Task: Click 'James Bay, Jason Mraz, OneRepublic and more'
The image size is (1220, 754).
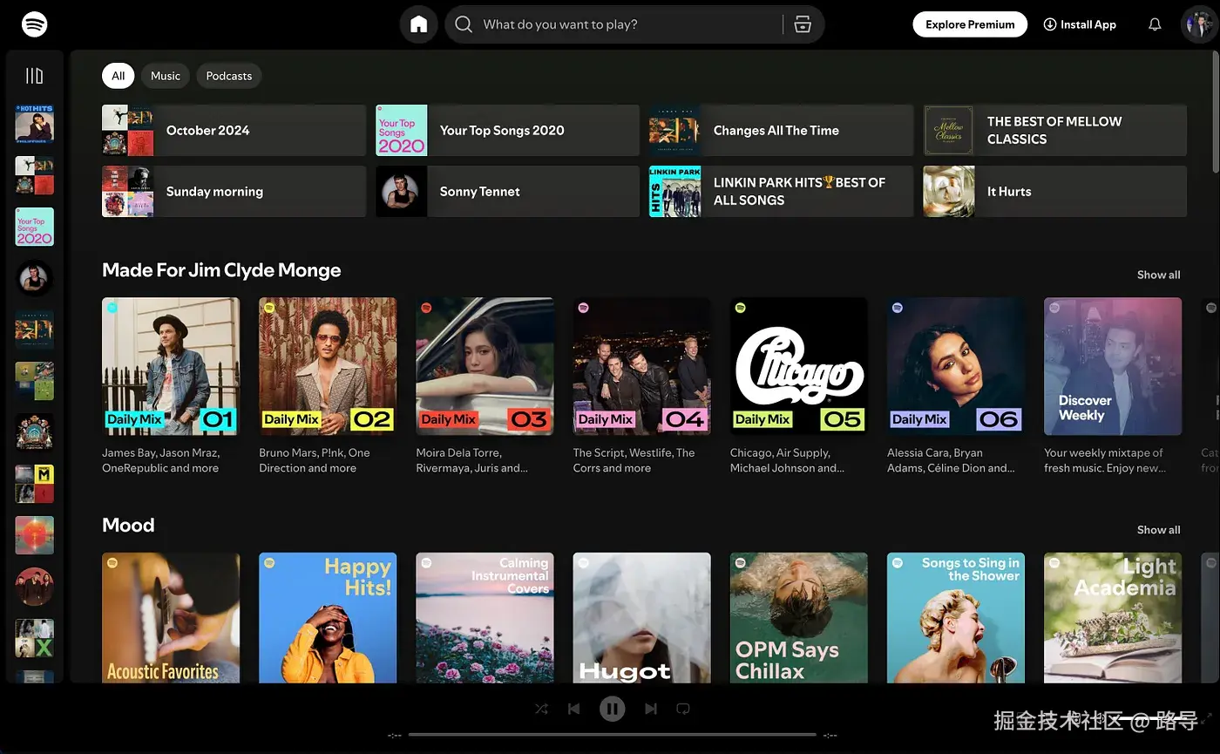Action: (160, 460)
